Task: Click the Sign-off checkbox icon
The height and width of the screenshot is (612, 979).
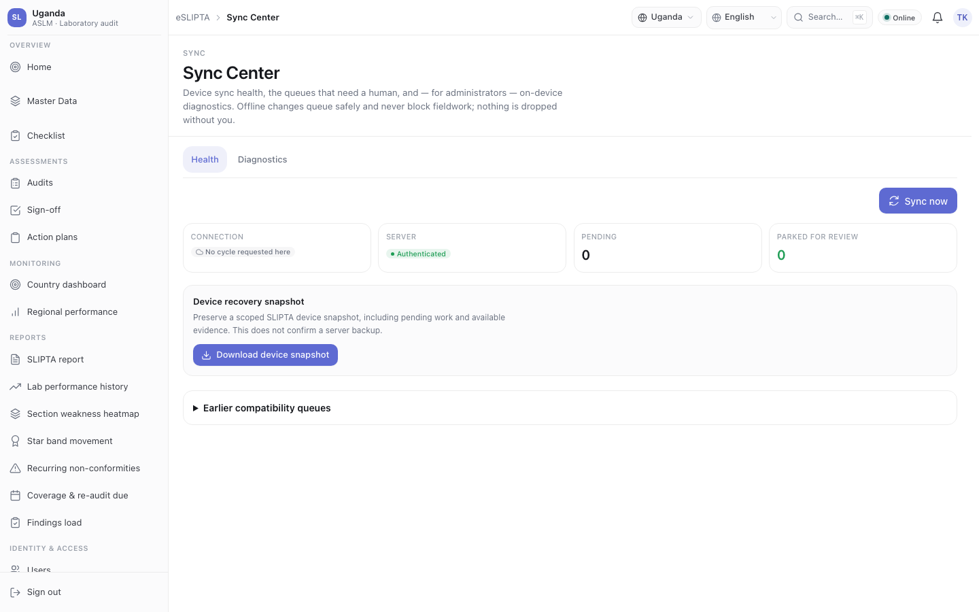Action: coord(15,209)
